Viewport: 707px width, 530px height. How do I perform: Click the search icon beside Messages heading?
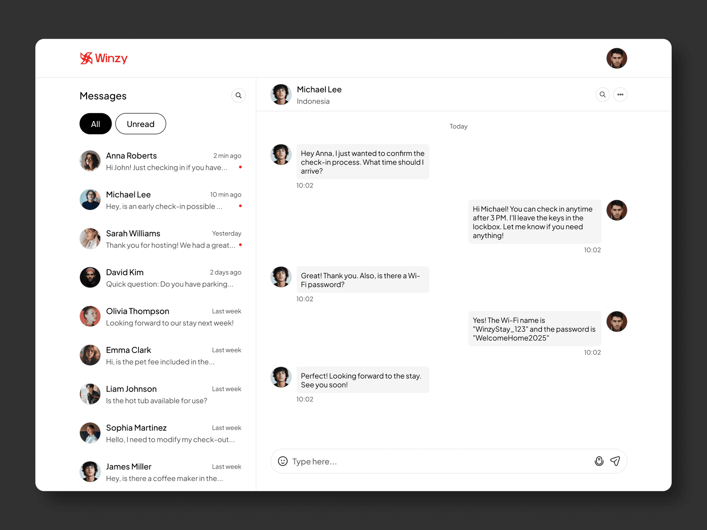click(x=239, y=96)
